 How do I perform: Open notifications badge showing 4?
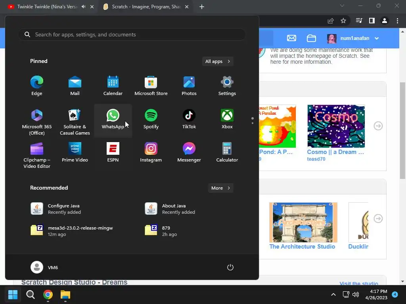(395, 294)
